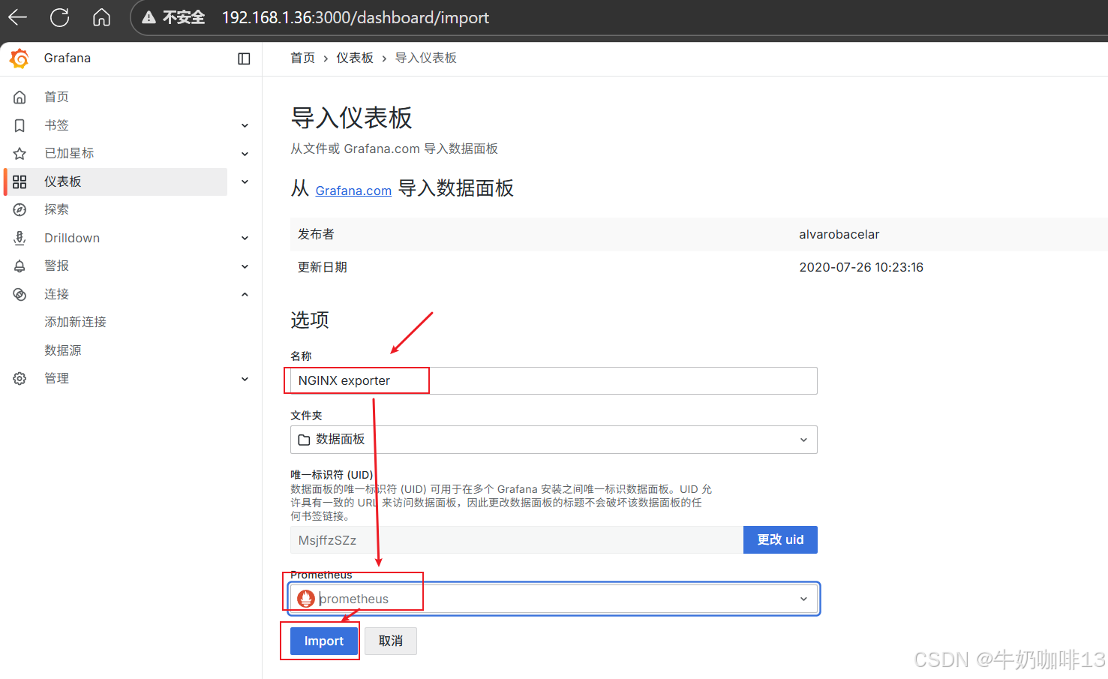
Task: Open 探索 in the sidebar
Action: pyautogui.click(x=56, y=209)
